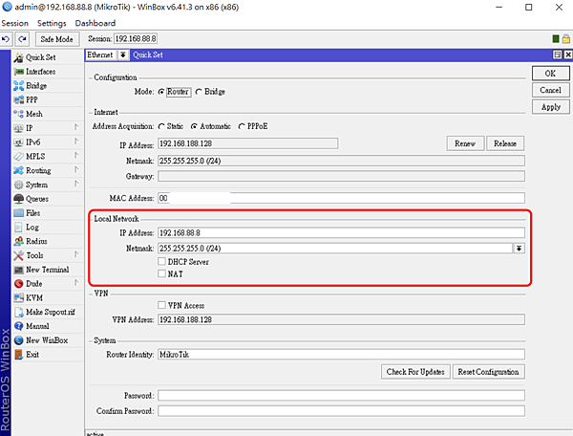Screen dimensions: 573x436
Task: Click the Session address field
Action: pyautogui.click(x=136, y=39)
